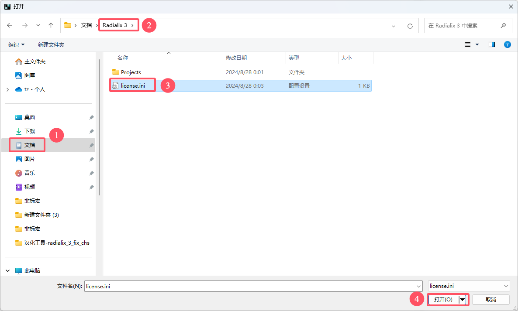518x311 pixels.
Task: Click the magnifier search icon
Action: click(503, 26)
